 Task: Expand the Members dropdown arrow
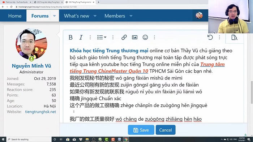(131, 16)
